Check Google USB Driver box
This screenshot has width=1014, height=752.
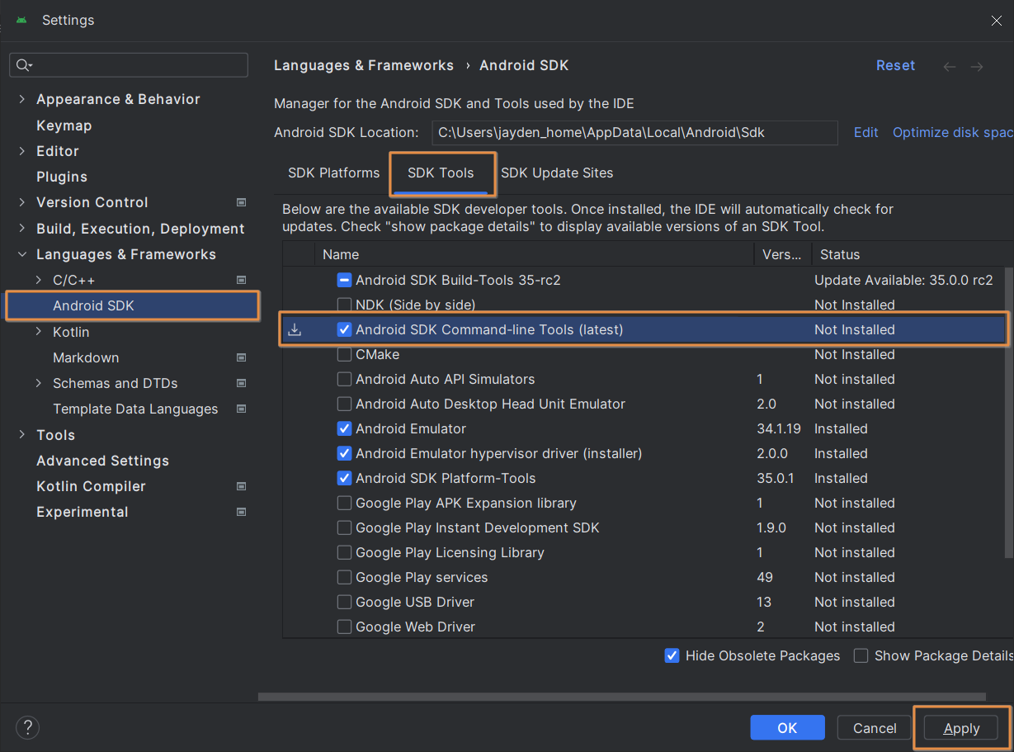point(345,602)
